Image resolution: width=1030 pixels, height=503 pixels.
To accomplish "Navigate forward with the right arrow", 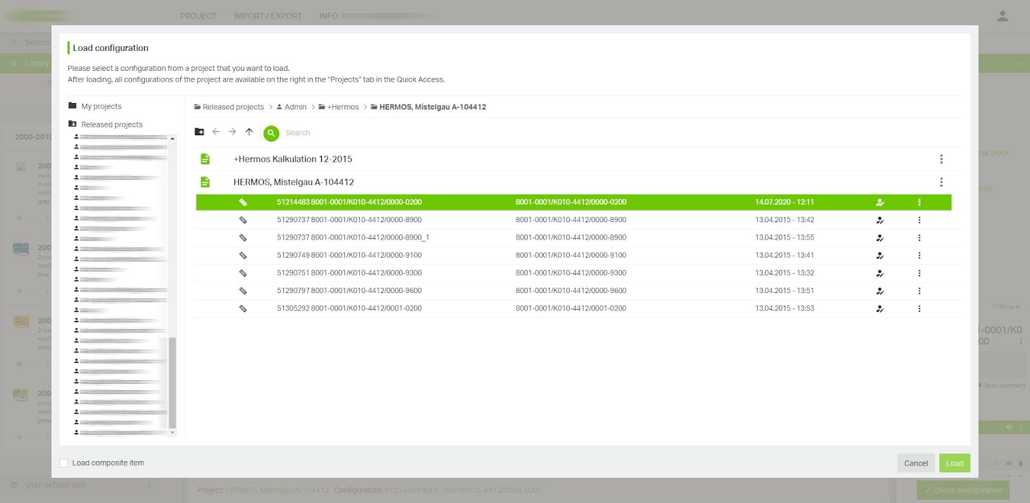I will coord(232,132).
